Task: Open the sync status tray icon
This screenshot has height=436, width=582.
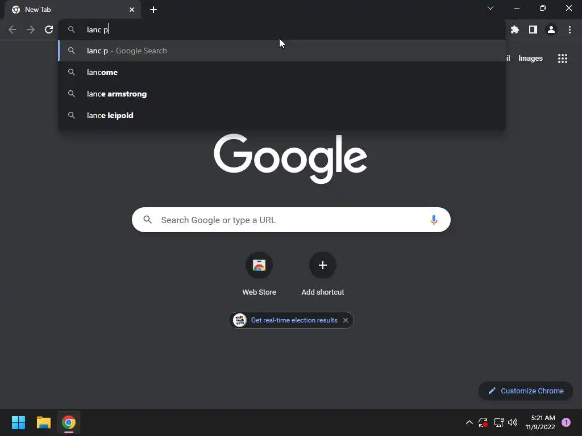Action: pos(483,422)
